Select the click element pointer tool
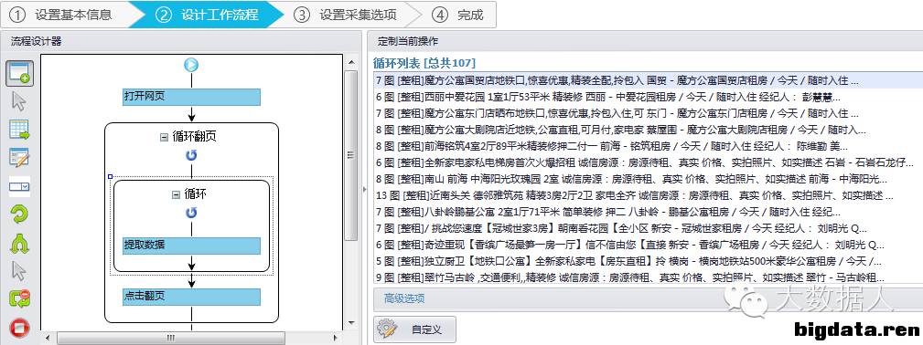This screenshot has height=345, width=923. [19, 101]
